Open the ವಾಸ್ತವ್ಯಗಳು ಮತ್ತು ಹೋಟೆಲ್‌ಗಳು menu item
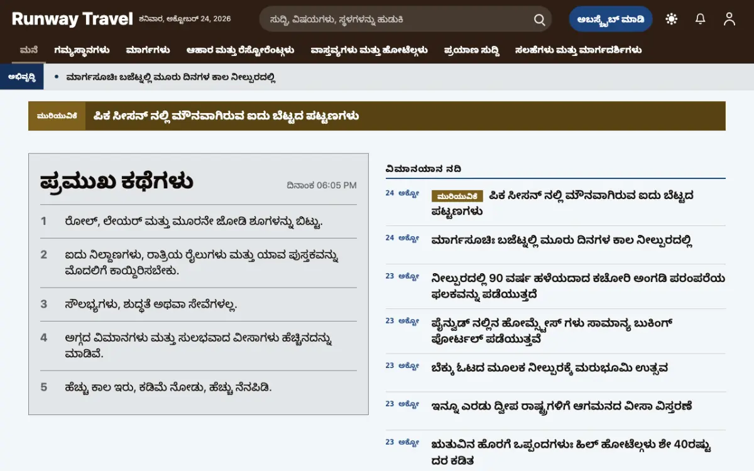754x471 pixels. pos(369,50)
